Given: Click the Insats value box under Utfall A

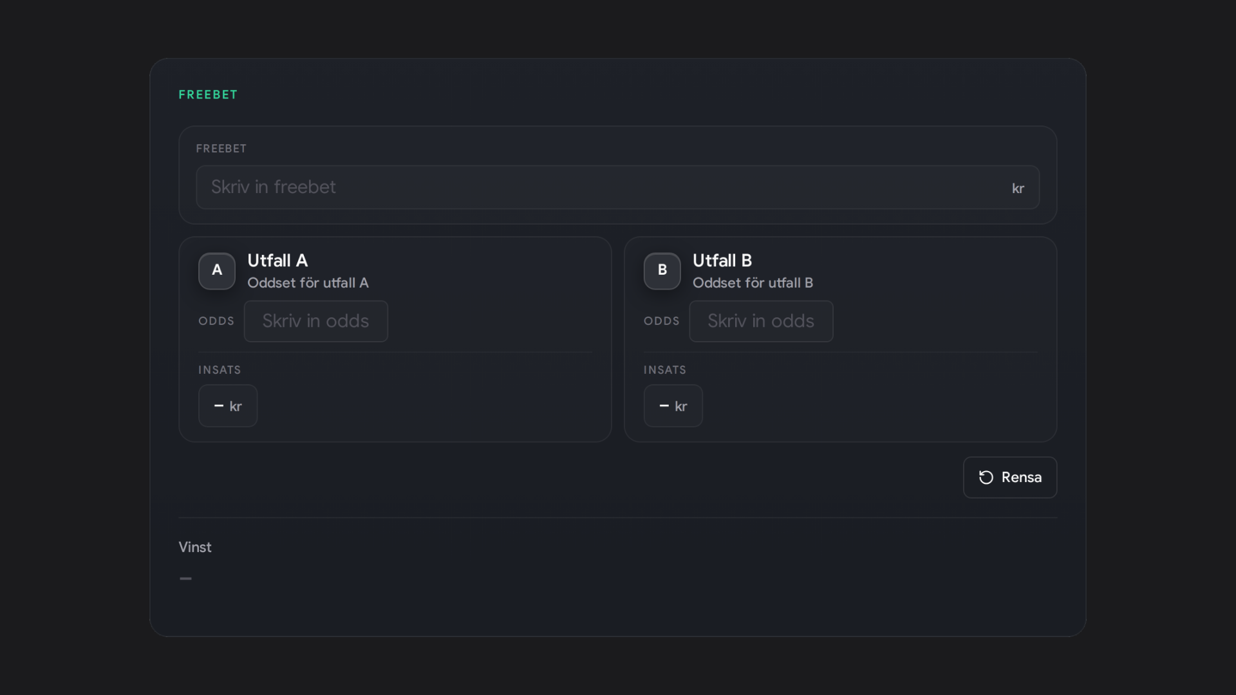Looking at the screenshot, I should click(228, 406).
